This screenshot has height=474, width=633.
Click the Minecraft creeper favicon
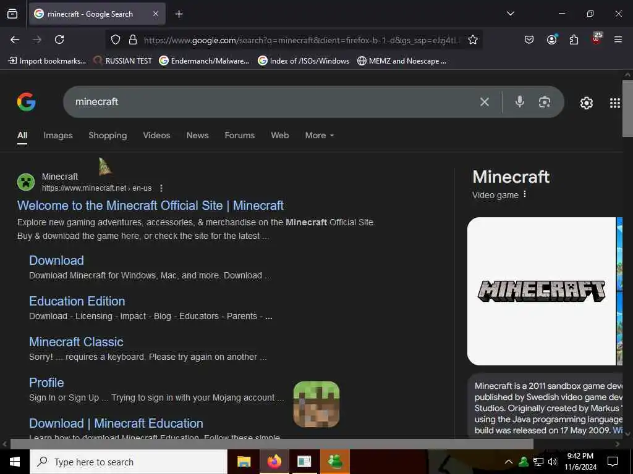pyautogui.click(x=26, y=182)
